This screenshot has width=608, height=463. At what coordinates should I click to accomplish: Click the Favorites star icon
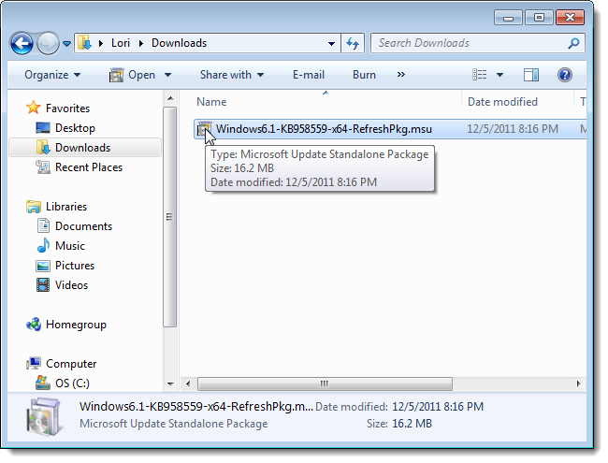click(34, 108)
